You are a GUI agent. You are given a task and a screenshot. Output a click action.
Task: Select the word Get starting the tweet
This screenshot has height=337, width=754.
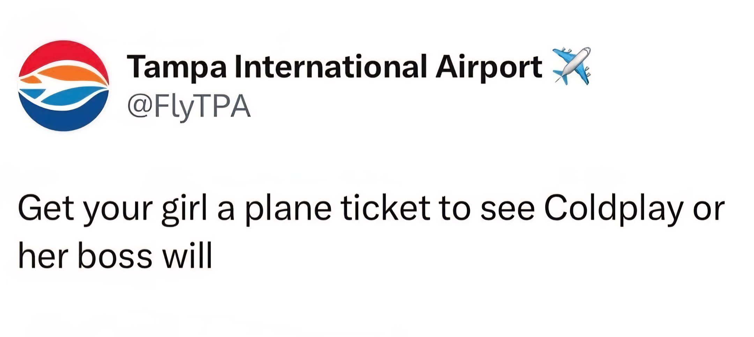46,209
